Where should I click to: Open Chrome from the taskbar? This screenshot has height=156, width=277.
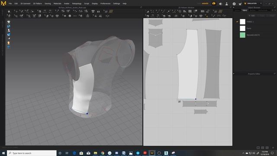[x=103, y=153]
